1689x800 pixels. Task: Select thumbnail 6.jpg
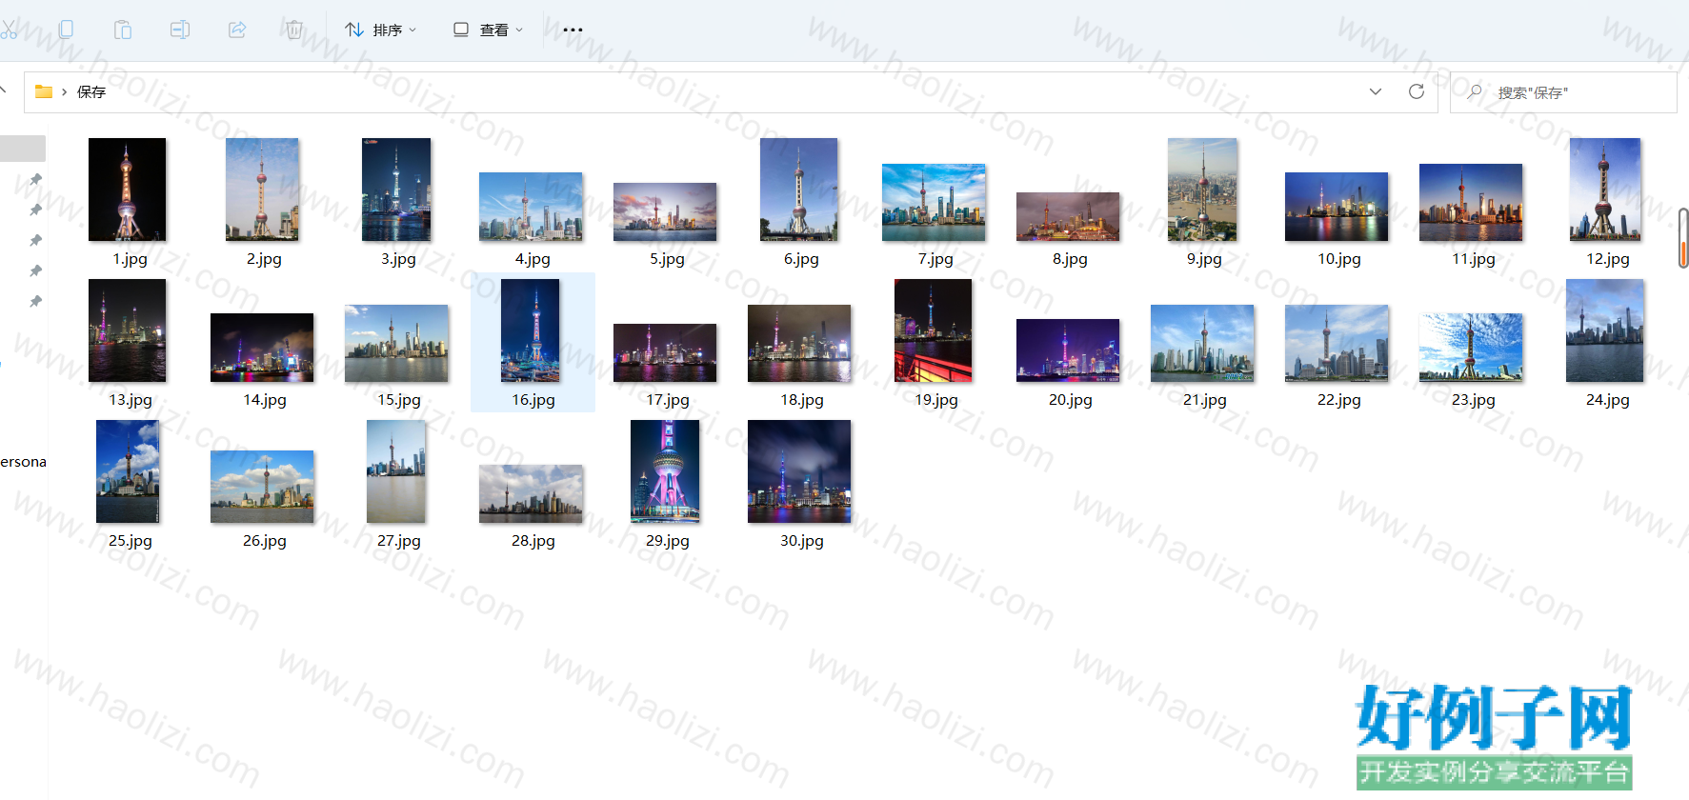(799, 190)
